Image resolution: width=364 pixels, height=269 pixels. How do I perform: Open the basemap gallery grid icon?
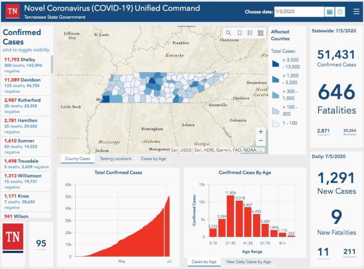pyautogui.click(x=260, y=33)
